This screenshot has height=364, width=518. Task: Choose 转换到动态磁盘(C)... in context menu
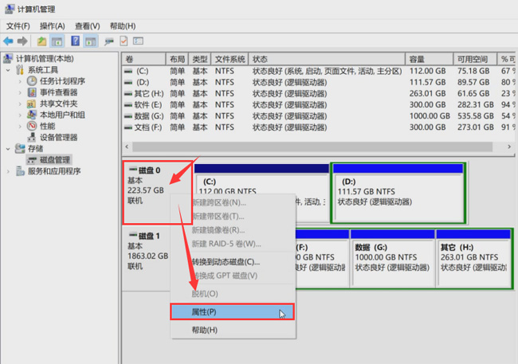point(232,261)
